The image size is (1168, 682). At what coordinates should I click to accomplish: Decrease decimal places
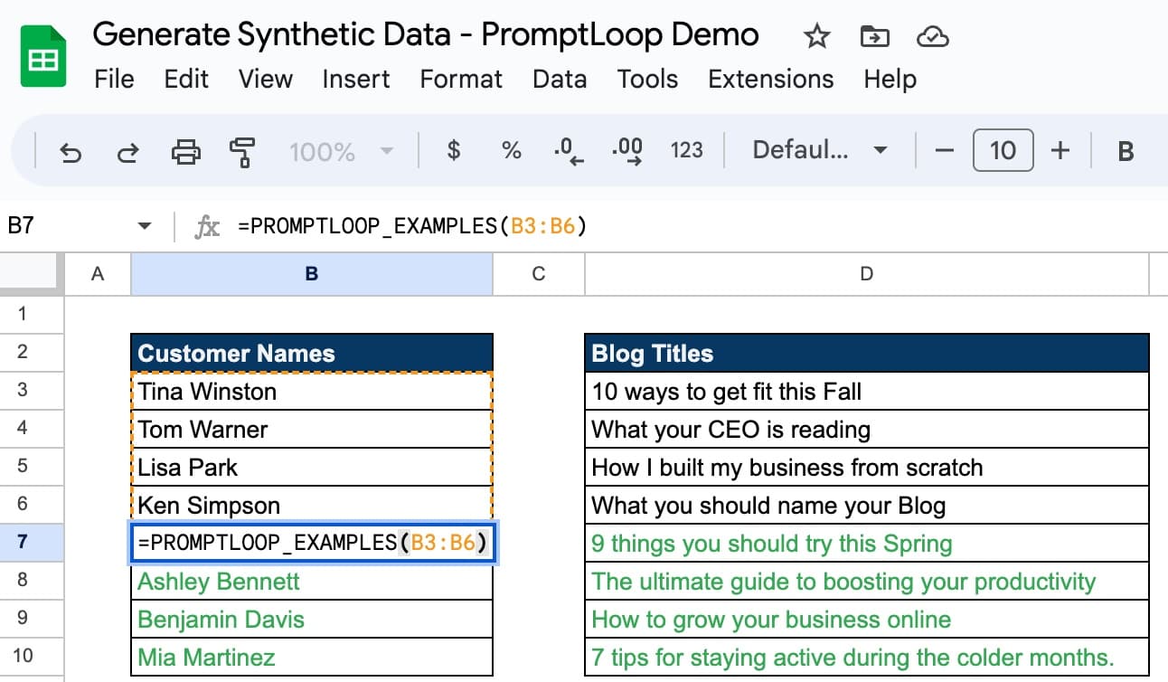569,151
